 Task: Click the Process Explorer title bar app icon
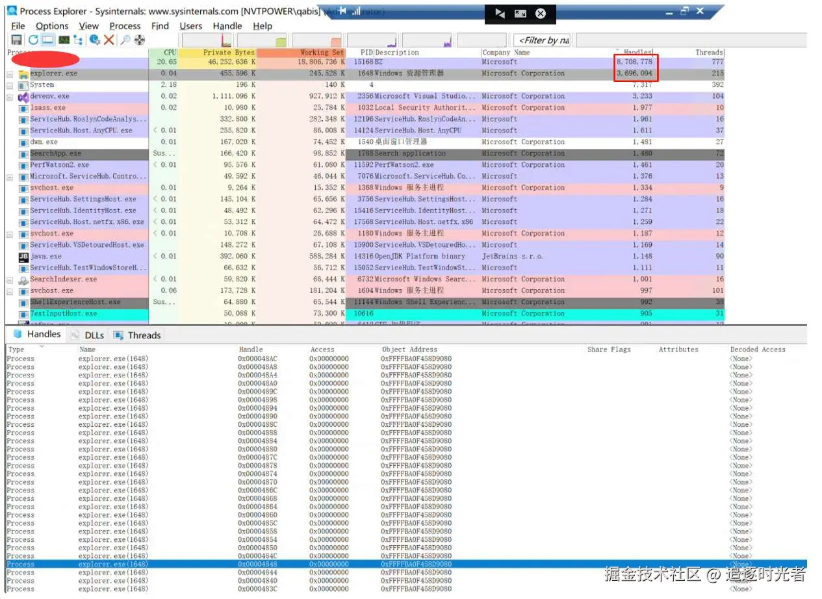pos(12,10)
